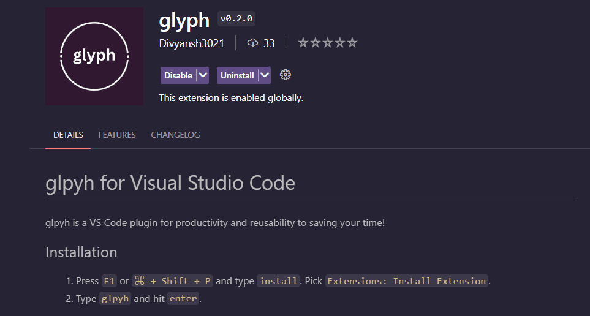Click the v0.2.0 version badge
This screenshot has width=590, height=316.
[236, 19]
